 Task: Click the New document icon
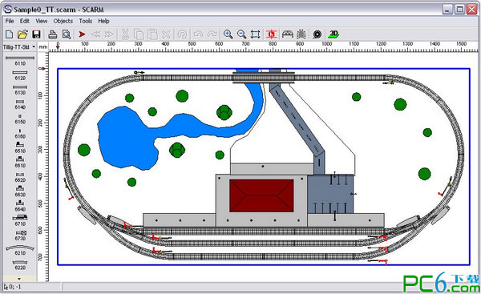[9, 34]
